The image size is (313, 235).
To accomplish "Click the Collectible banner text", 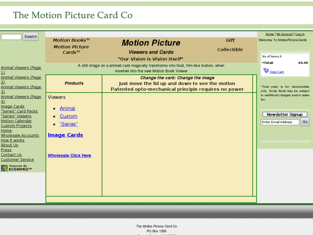I will (x=230, y=50).
